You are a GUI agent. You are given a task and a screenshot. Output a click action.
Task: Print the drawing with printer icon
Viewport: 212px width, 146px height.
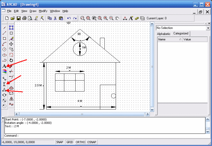tap(24, 18)
